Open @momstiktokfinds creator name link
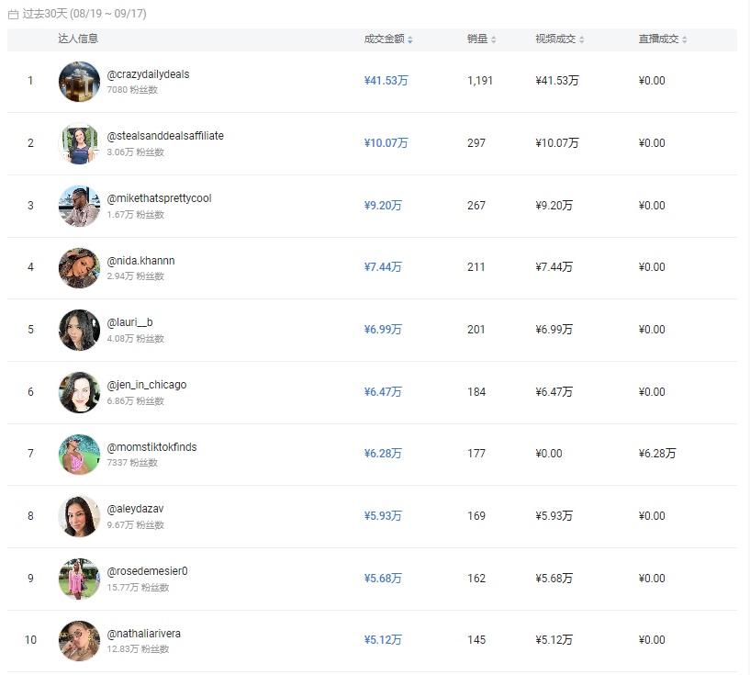Viewport: 750px width, 675px height. (x=151, y=447)
